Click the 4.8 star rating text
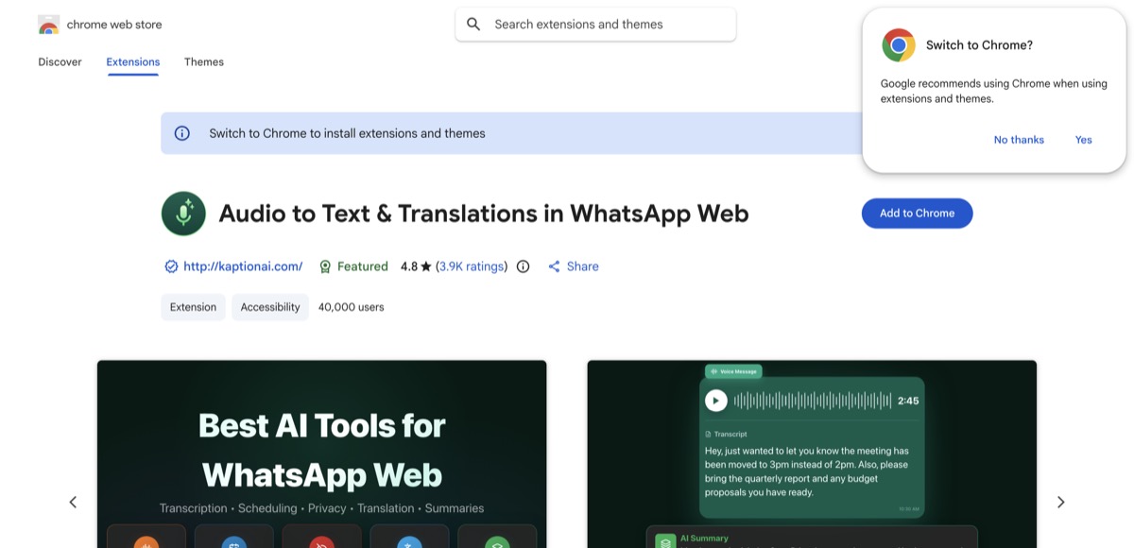This screenshot has height=548, width=1134. [416, 266]
